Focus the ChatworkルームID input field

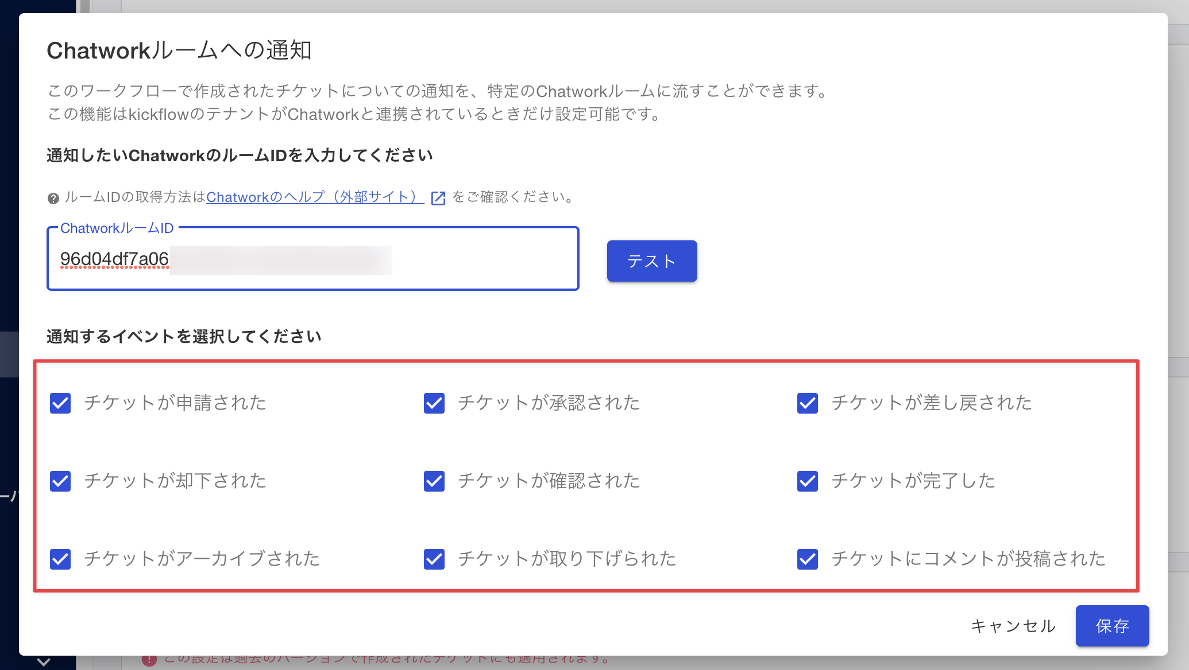(x=313, y=259)
